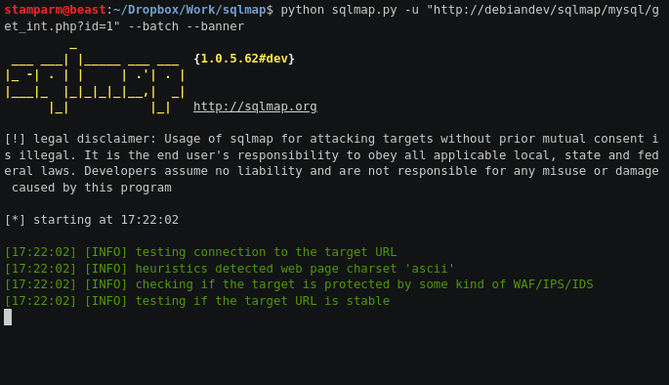The width and height of the screenshot is (669, 385).
Task: Click 'caused by this program' disclaimer text
Action: click(91, 188)
